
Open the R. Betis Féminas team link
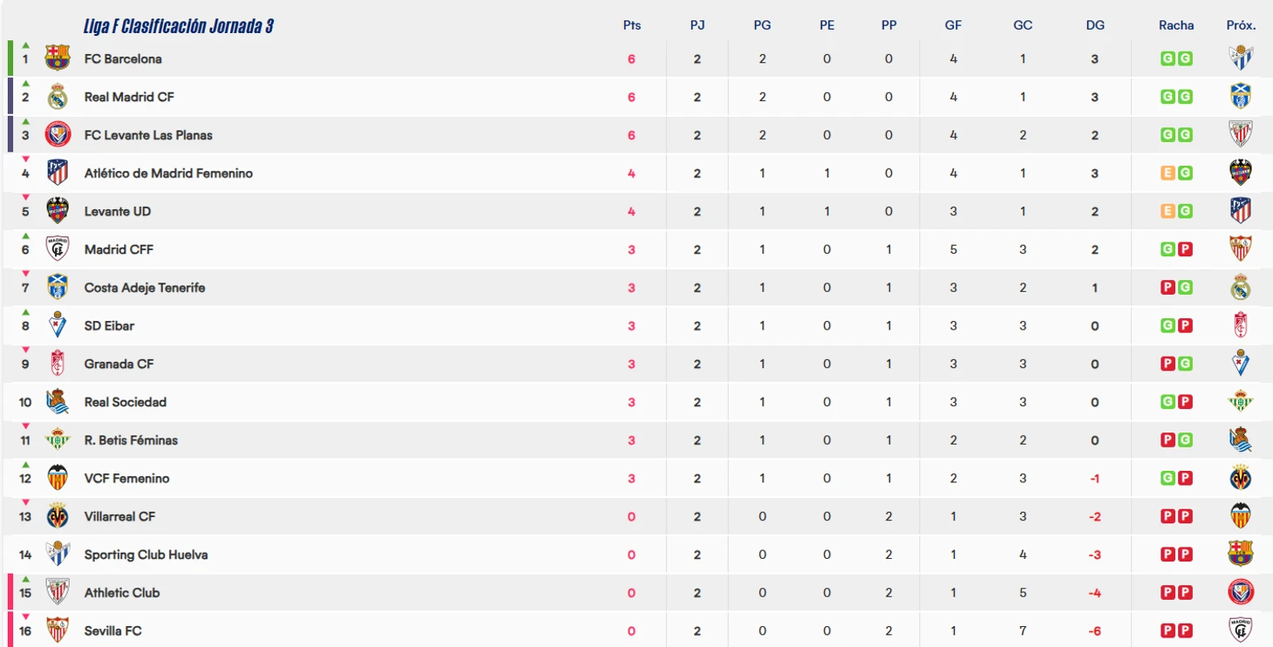[x=131, y=440]
